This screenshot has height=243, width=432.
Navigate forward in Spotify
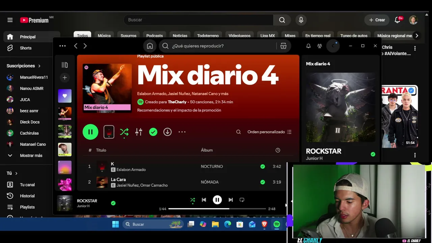click(x=85, y=46)
